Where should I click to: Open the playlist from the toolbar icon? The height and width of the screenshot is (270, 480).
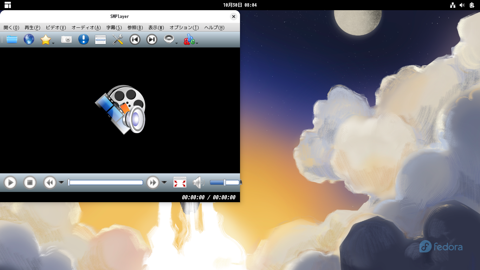click(x=100, y=39)
